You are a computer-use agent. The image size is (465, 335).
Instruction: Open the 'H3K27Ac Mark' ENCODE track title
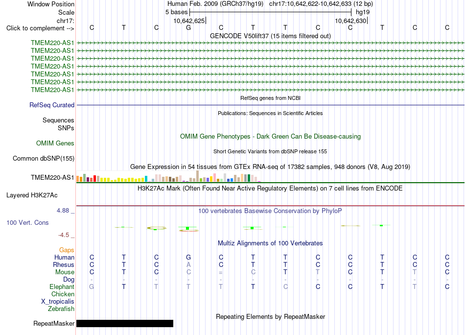pyautogui.click(x=270, y=189)
